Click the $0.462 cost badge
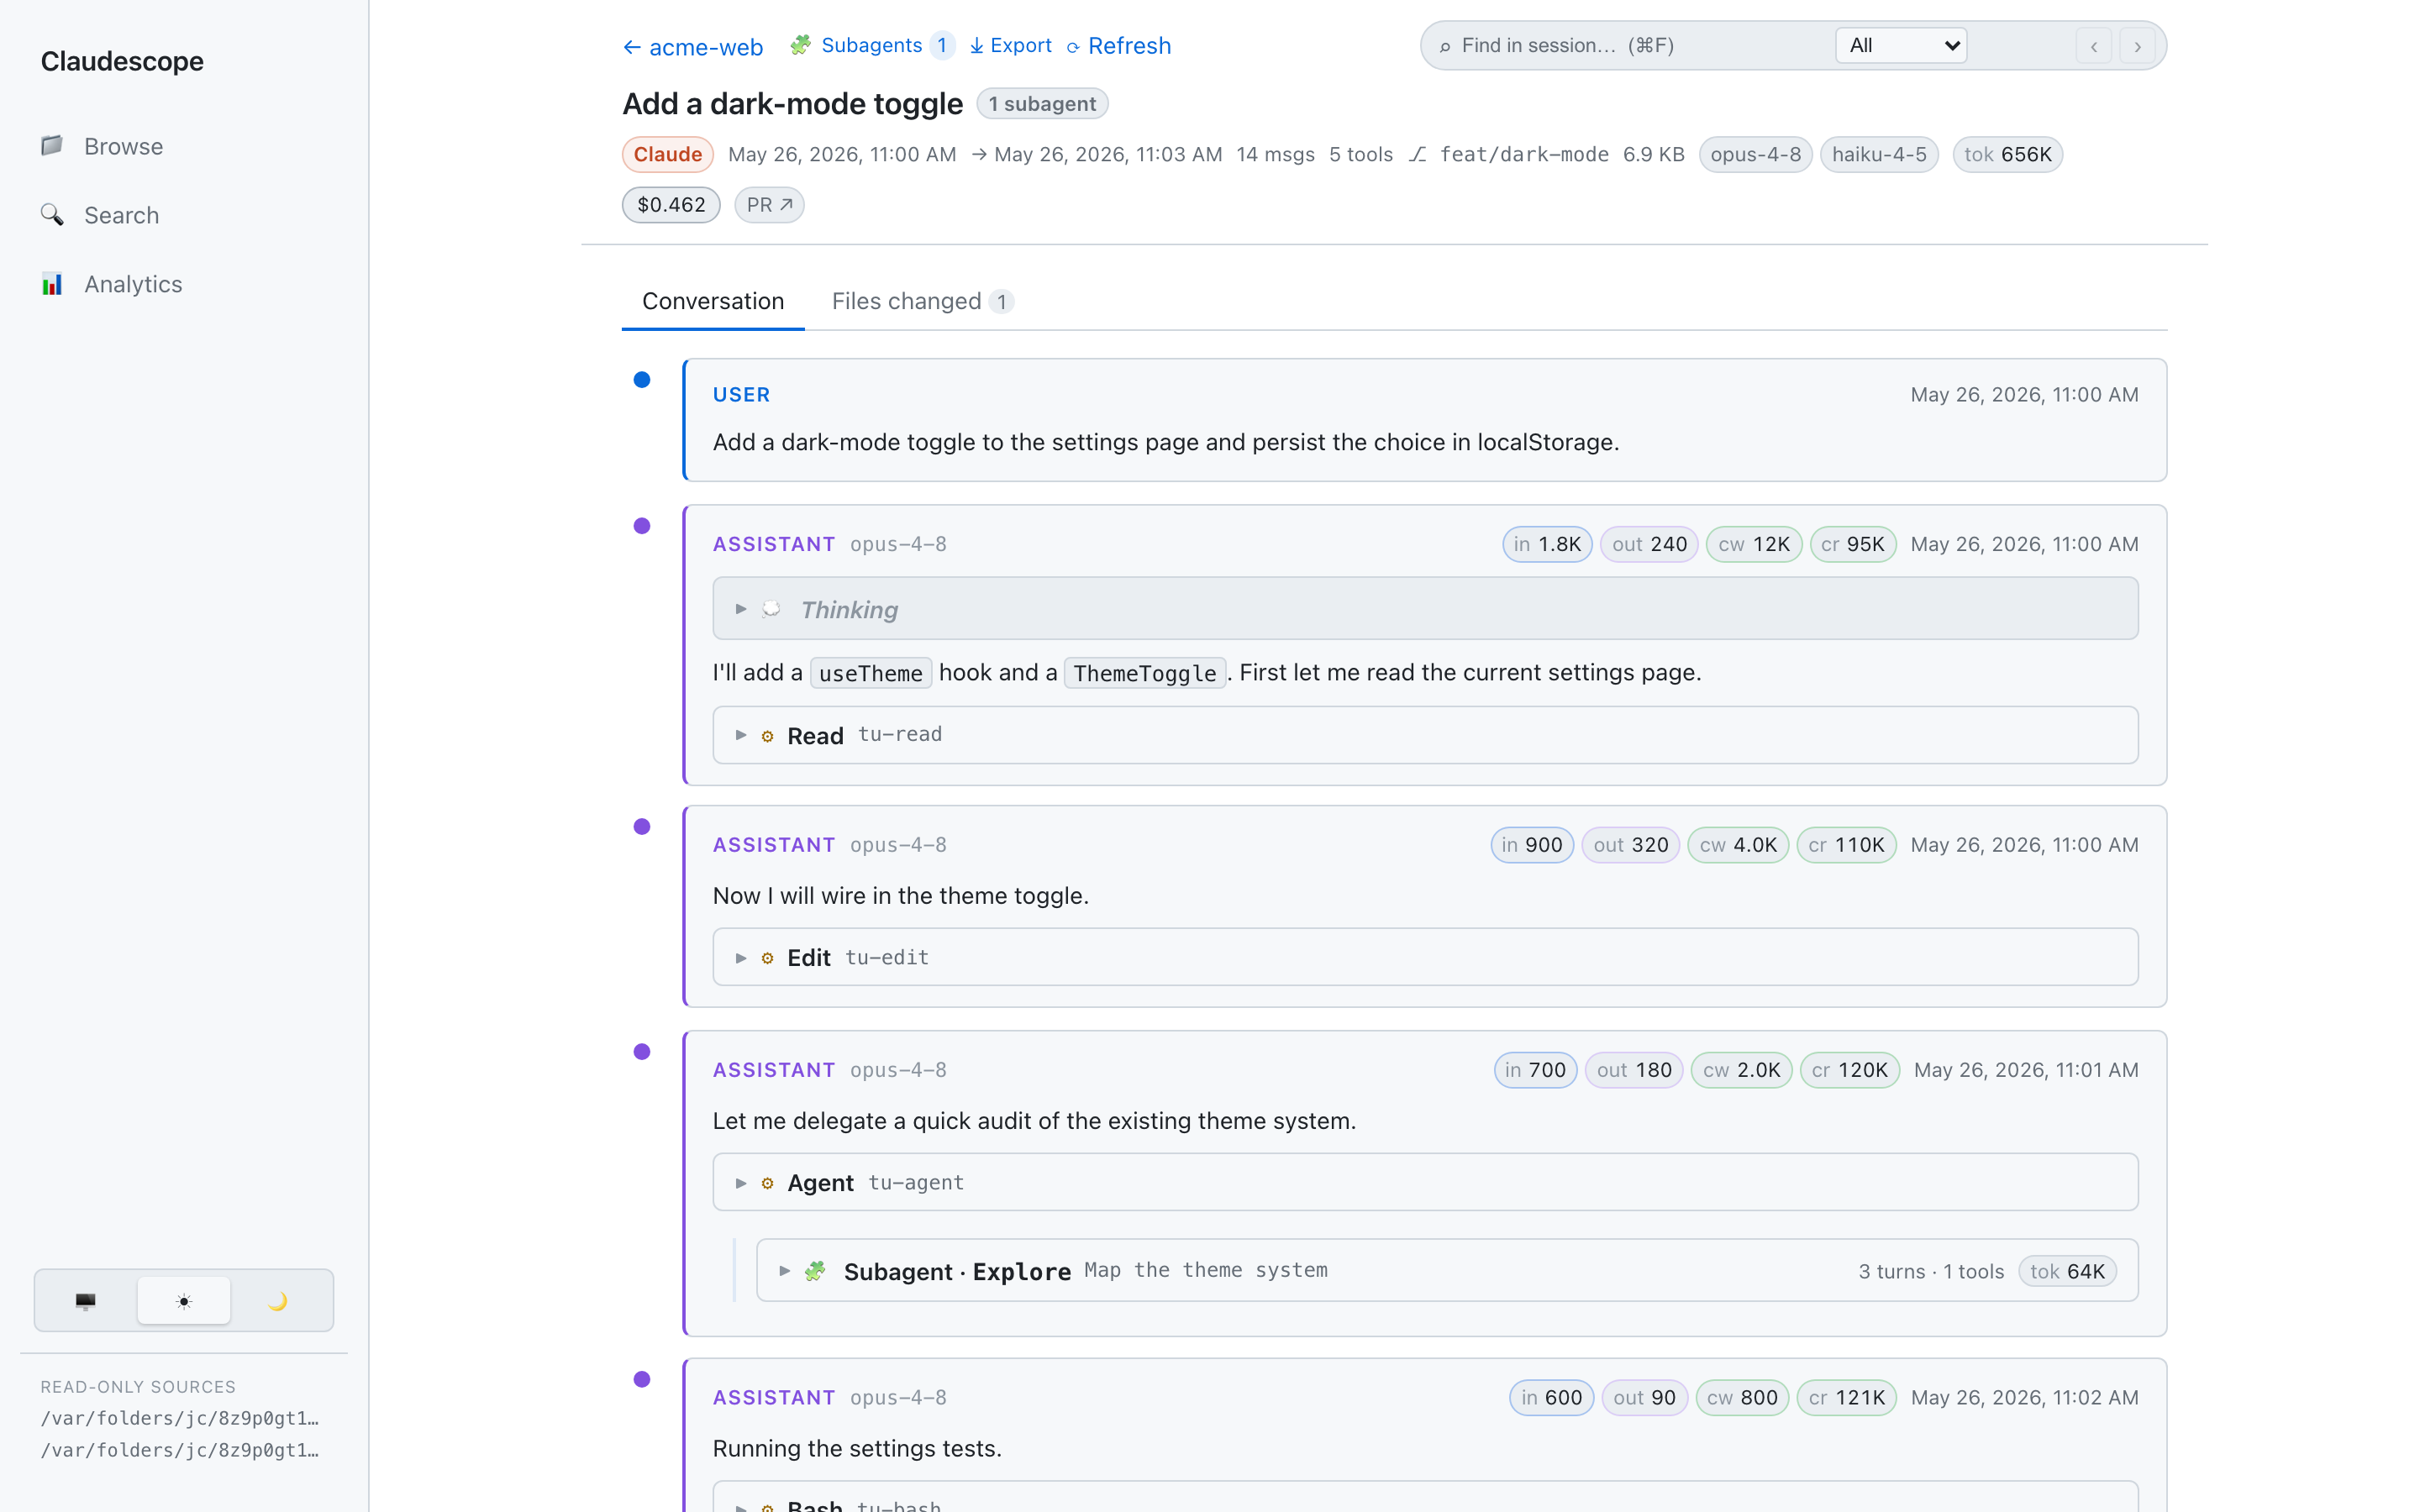Viewport: 2420px width, 1512px height. coord(671,205)
